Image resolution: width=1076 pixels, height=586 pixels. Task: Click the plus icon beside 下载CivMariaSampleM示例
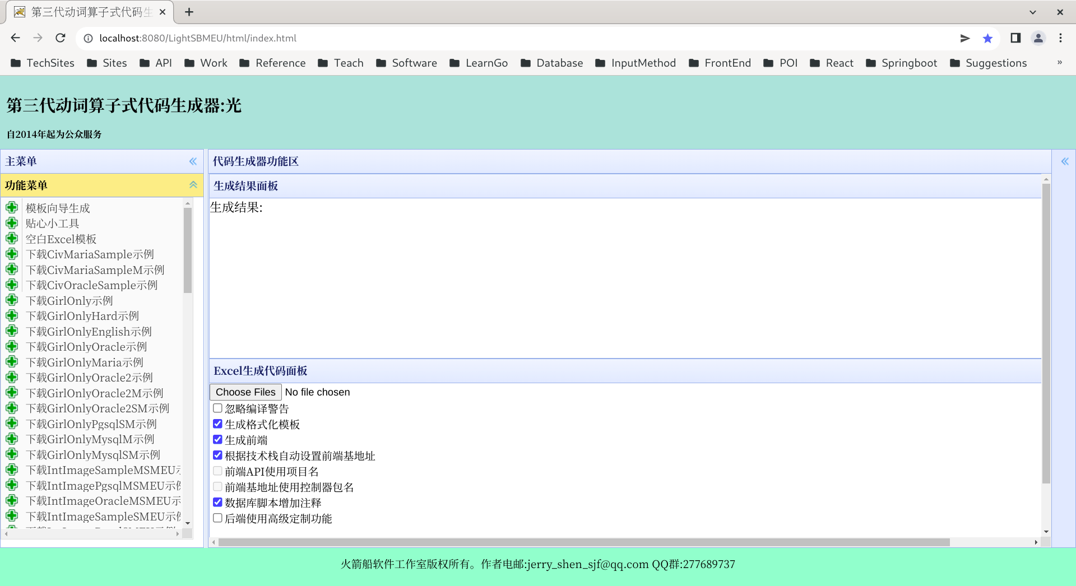(x=12, y=269)
